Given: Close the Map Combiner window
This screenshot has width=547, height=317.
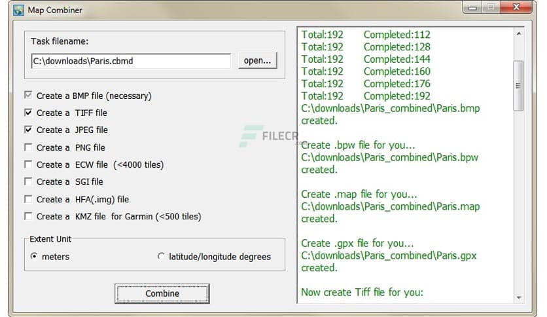Looking at the screenshot, I should 517,7.
